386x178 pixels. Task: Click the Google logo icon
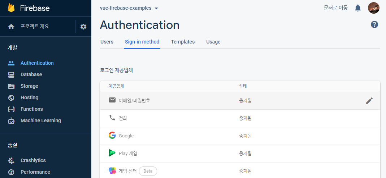(x=112, y=135)
